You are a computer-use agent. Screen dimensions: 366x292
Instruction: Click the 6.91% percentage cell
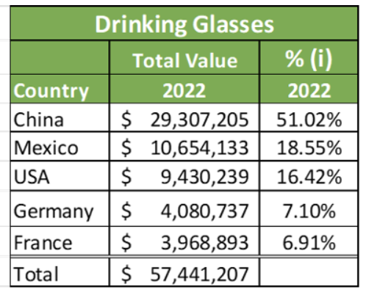coord(309,241)
